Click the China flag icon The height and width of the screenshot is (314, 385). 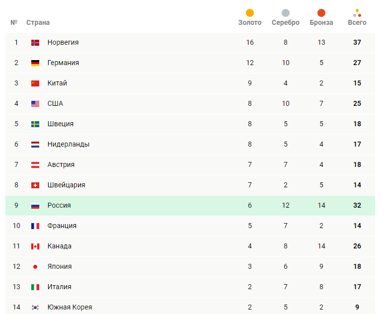click(35, 83)
